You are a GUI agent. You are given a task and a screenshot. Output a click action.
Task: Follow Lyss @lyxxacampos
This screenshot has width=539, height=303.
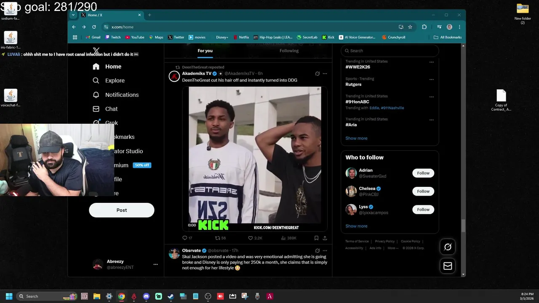pyautogui.click(x=423, y=210)
